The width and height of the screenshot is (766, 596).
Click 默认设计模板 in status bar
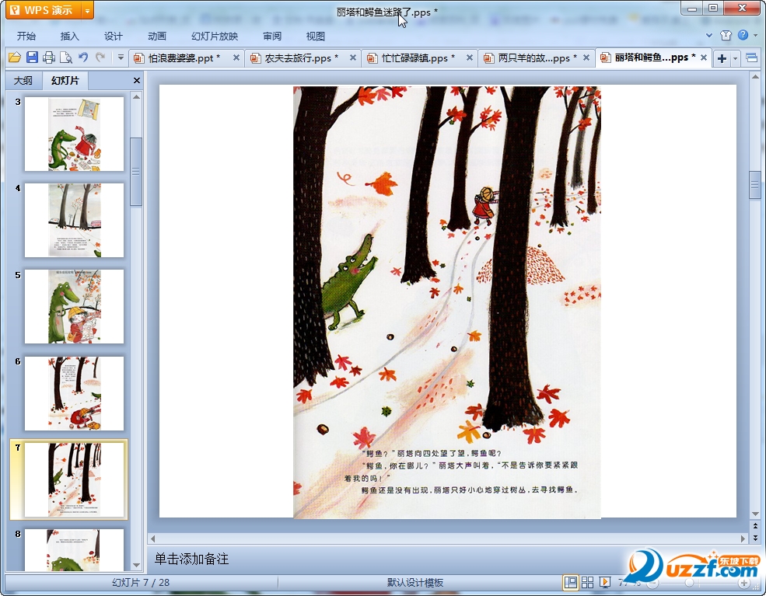(415, 582)
